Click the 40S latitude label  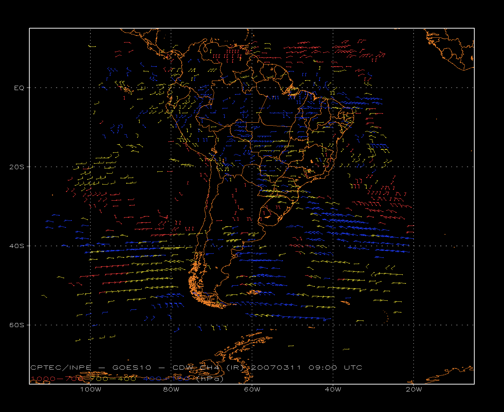(x=17, y=246)
